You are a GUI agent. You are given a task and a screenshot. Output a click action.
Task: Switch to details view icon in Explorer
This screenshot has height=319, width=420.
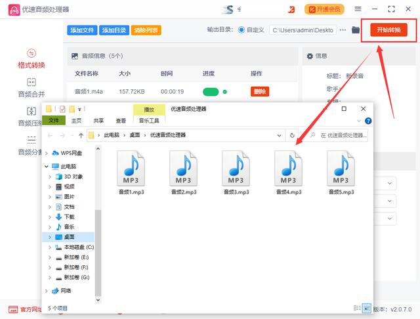click(x=357, y=308)
